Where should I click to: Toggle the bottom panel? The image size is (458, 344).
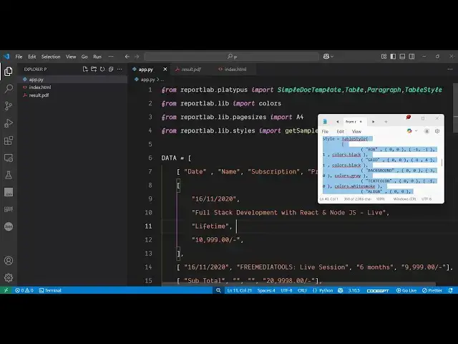point(402,57)
